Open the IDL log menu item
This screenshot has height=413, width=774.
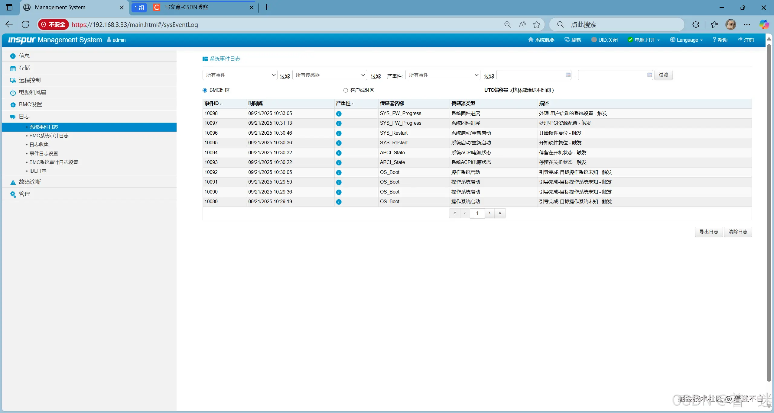(x=38, y=171)
